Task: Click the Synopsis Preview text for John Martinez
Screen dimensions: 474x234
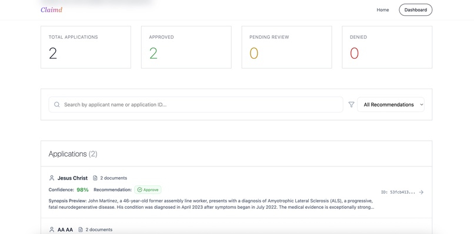Action: pyautogui.click(x=212, y=204)
